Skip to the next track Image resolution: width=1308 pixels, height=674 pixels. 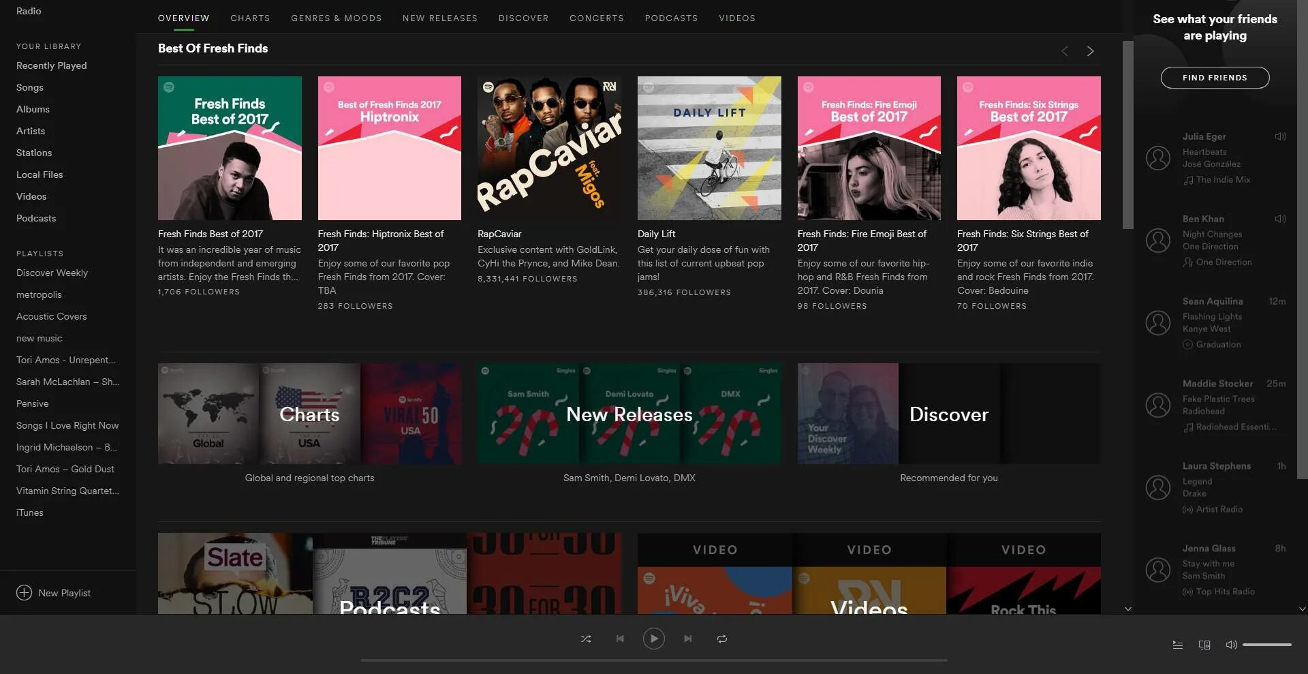click(x=687, y=639)
